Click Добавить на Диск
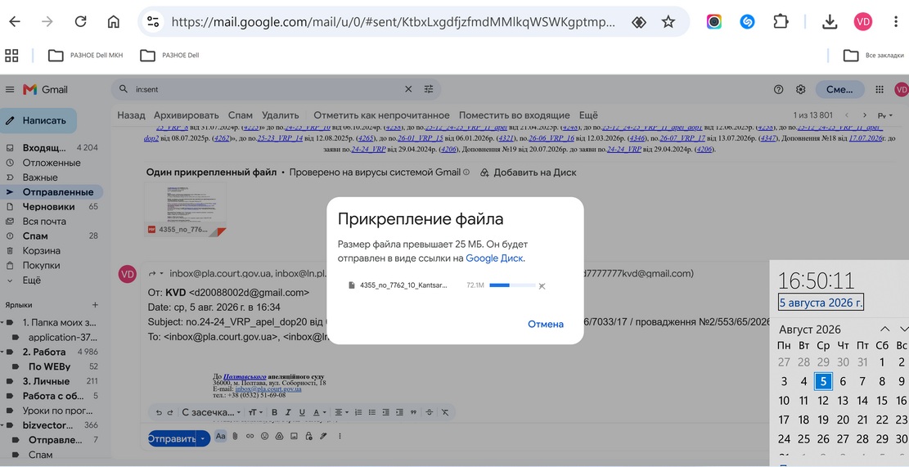909x467 pixels. (x=528, y=172)
